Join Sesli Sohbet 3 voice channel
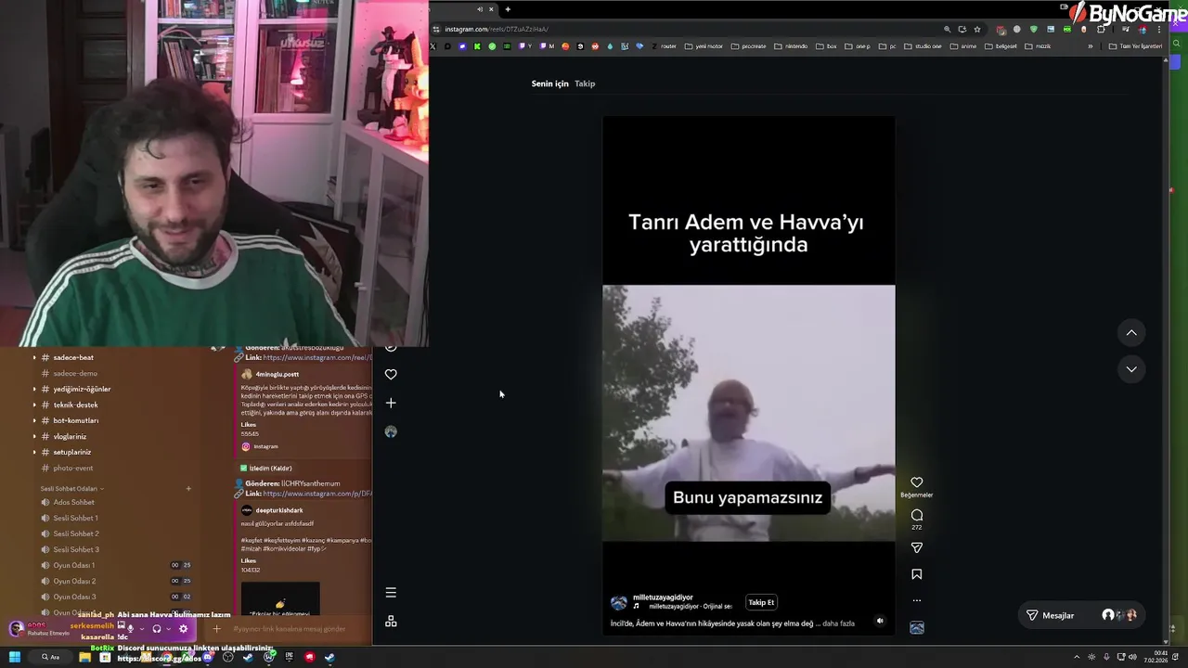This screenshot has width=1188, height=668. pyautogui.click(x=75, y=549)
